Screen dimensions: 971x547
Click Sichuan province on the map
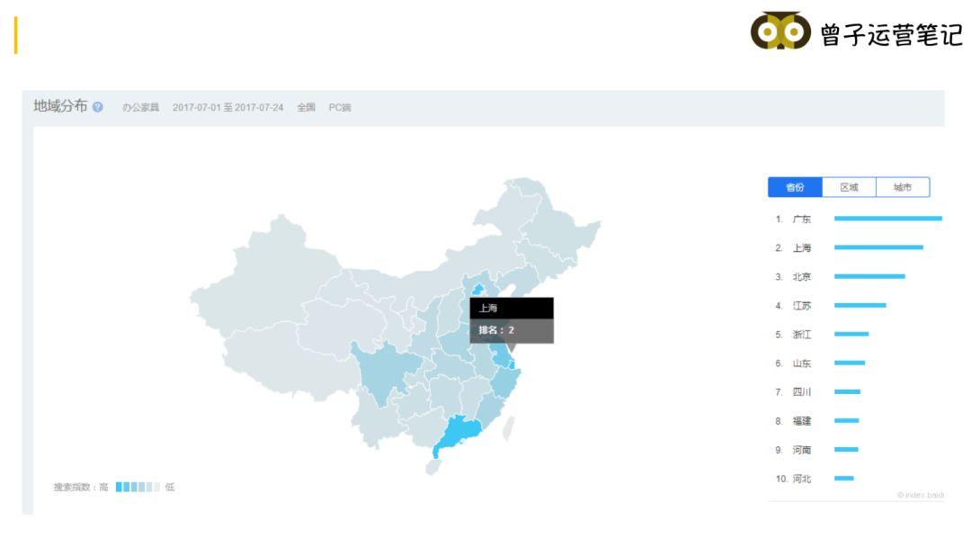[x=384, y=371]
